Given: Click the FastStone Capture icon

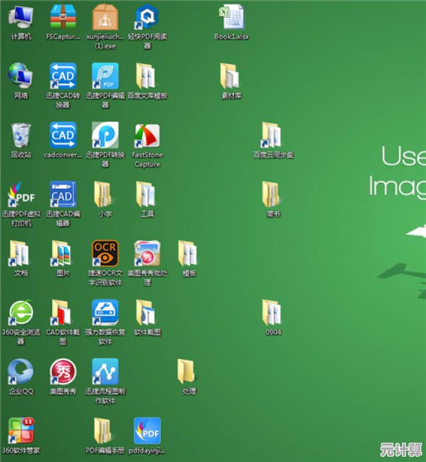Looking at the screenshot, I should [x=146, y=136].
